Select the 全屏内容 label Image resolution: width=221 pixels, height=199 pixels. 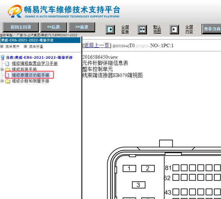point(189,29)
